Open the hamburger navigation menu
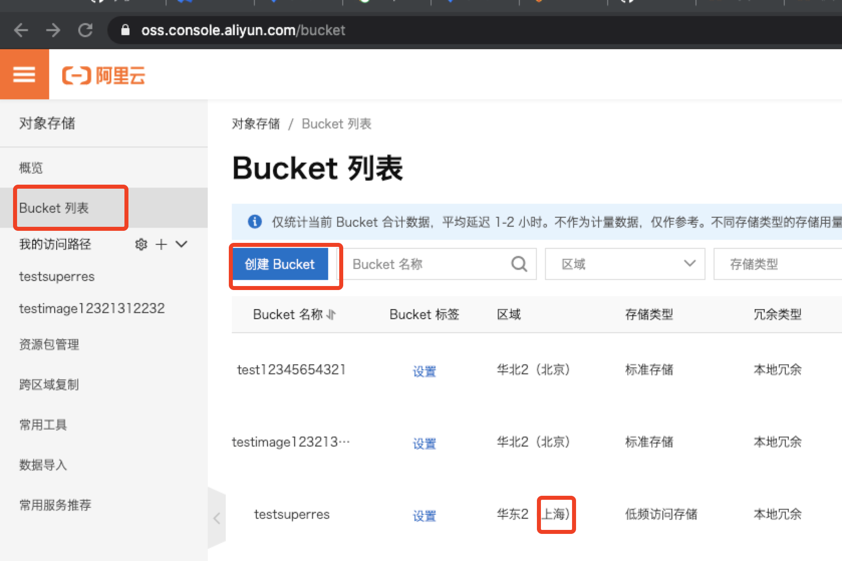 (24, 74)
